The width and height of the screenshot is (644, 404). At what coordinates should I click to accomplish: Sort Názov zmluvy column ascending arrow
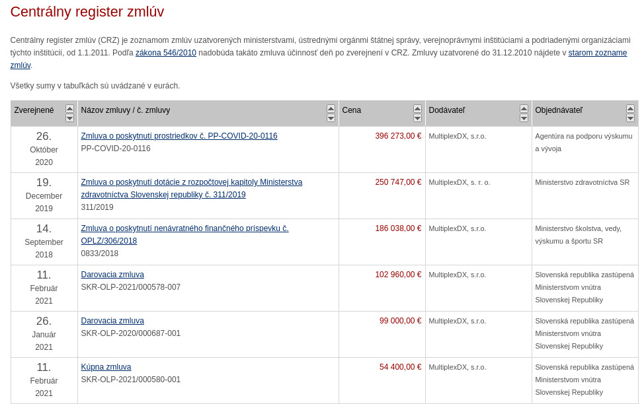pyautogui.click(x=331, y=108)
